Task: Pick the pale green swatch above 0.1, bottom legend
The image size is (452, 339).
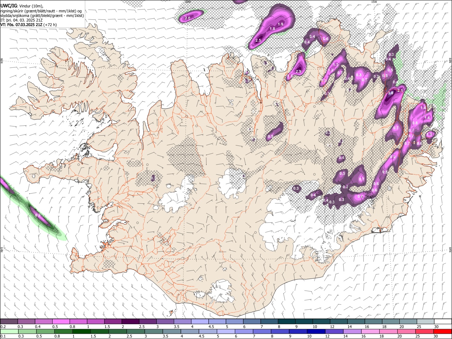Action: point(9,331)
